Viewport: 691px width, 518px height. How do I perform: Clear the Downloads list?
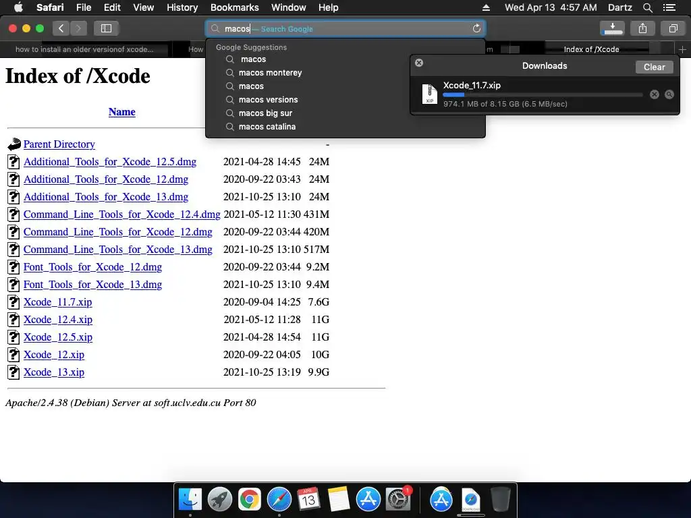click(x=654, y=67)
